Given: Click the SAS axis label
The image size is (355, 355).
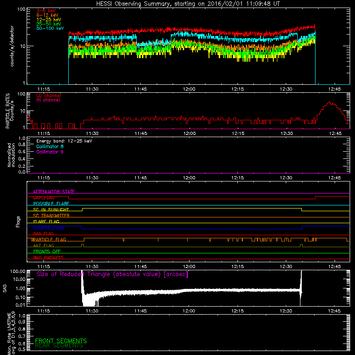Looking at the screenshot, I should [5, 288].
